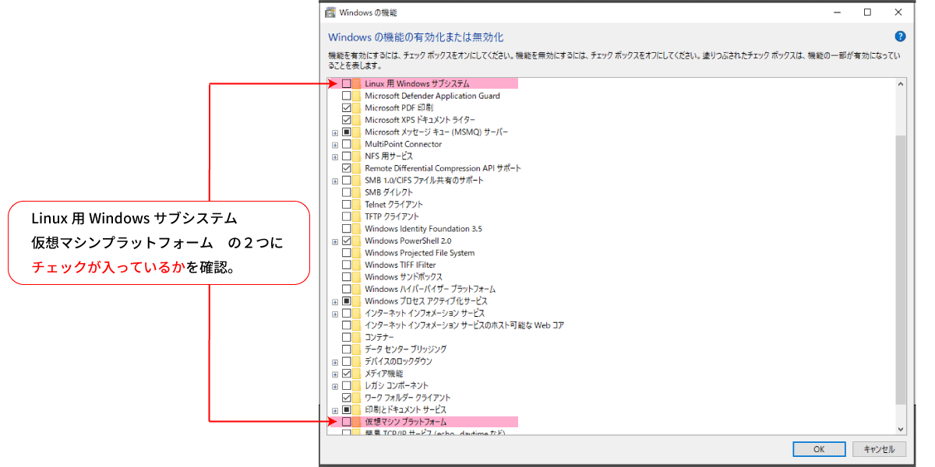
Task: Expand Windows プロセス アクティブ化サービス node
Action: 335,301
